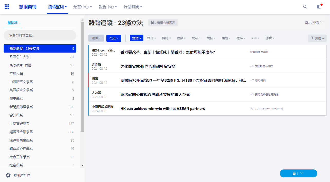The image size is (330, 182).
Task: Open the HK can achieve win-win article
Action: coord(163,109)
